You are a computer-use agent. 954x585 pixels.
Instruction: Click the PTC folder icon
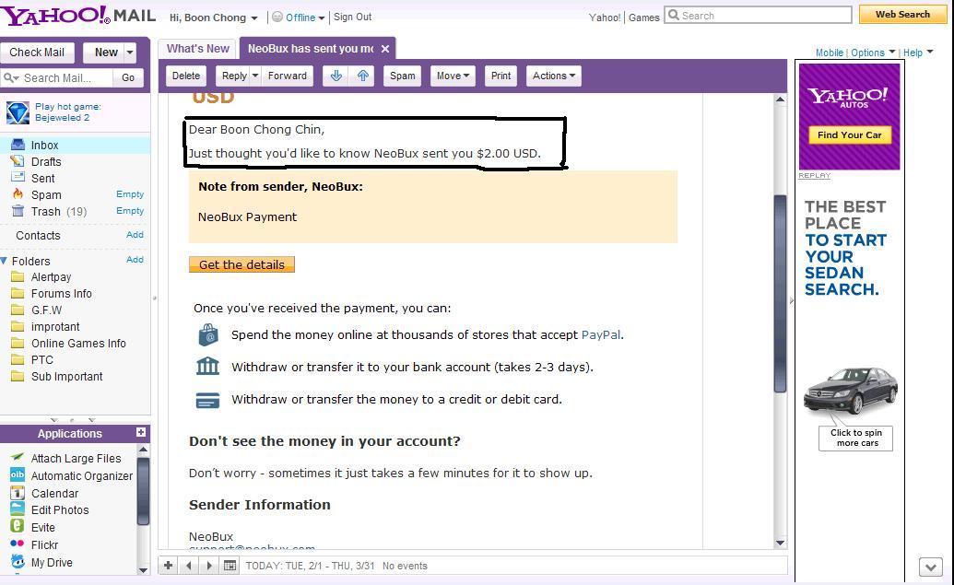click(x=18, y=359)
